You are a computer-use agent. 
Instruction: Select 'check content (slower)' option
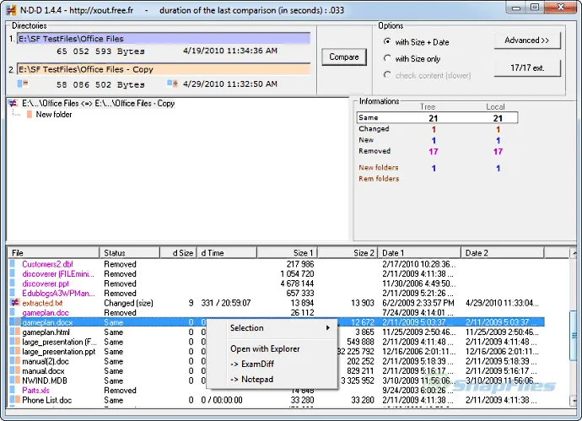[x=387, y=75]
